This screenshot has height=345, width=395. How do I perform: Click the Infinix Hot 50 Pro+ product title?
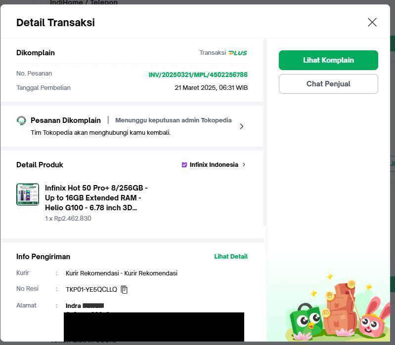(96, 197)
